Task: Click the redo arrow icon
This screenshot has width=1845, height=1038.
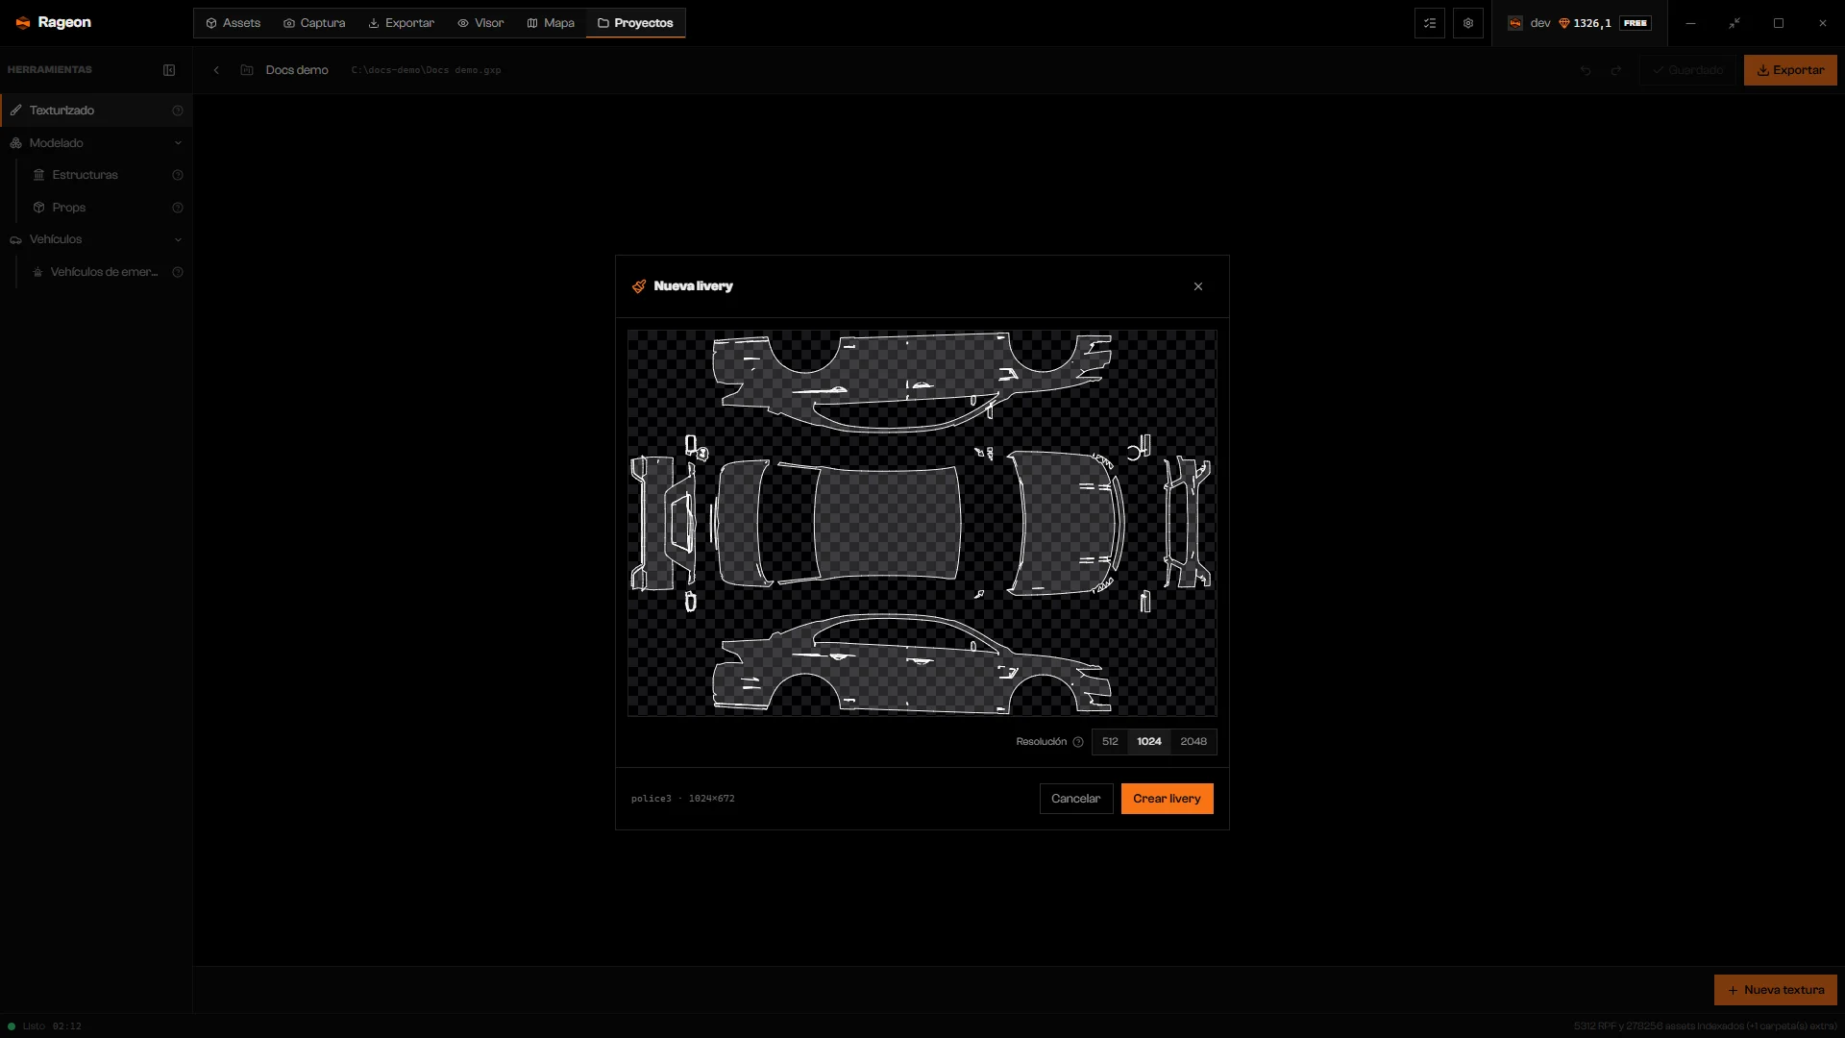Action: click(x=1616, y=70)
